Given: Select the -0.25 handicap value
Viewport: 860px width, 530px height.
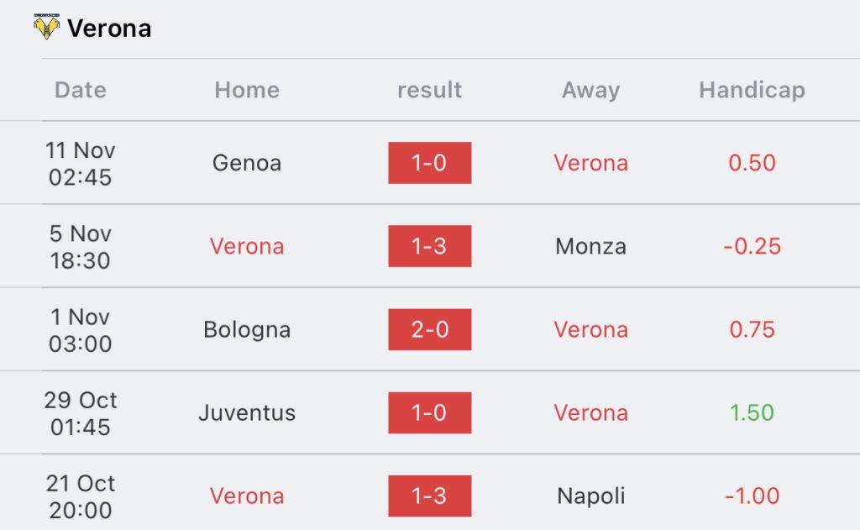Looking at the screenshot, I should click(752, 246).
